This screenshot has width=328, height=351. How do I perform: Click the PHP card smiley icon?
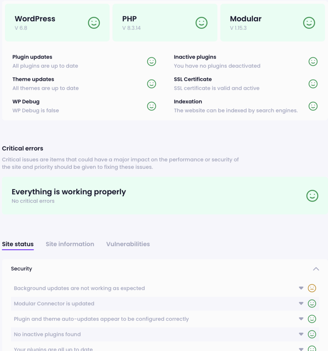(x=202, y=23)
